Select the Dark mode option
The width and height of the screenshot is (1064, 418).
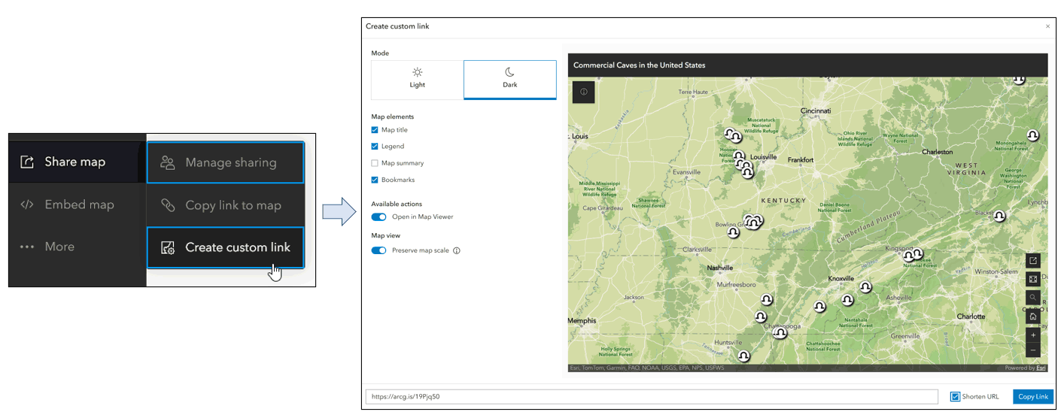510,80
